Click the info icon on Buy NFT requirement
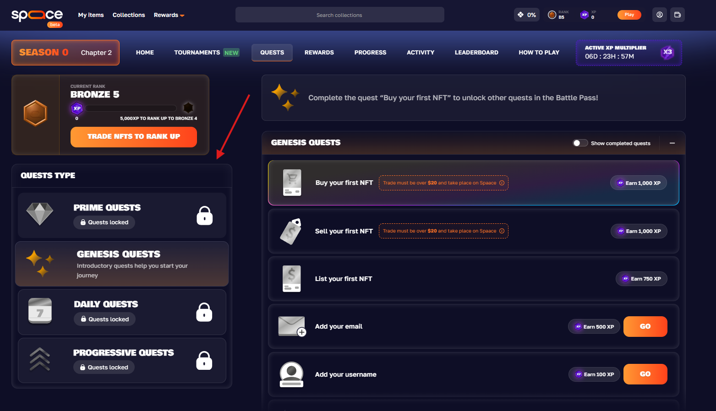Viewport: 716px width, 411px height. [502, 183]
